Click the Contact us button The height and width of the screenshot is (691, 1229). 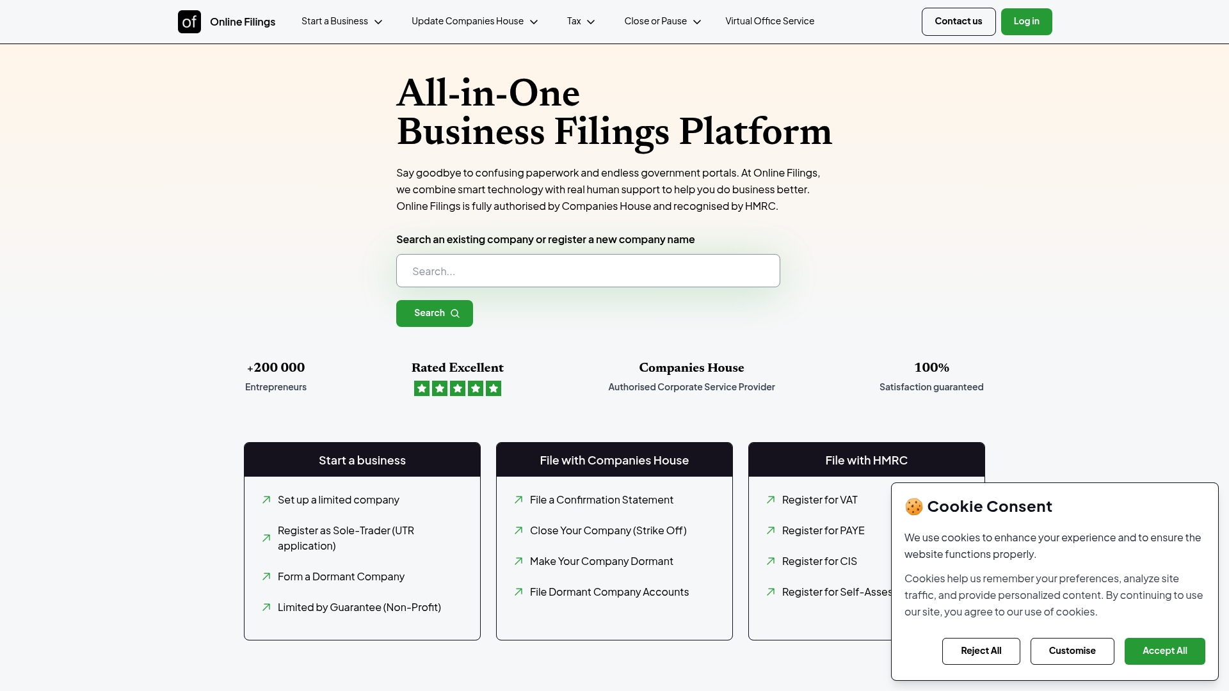point(958,22)
